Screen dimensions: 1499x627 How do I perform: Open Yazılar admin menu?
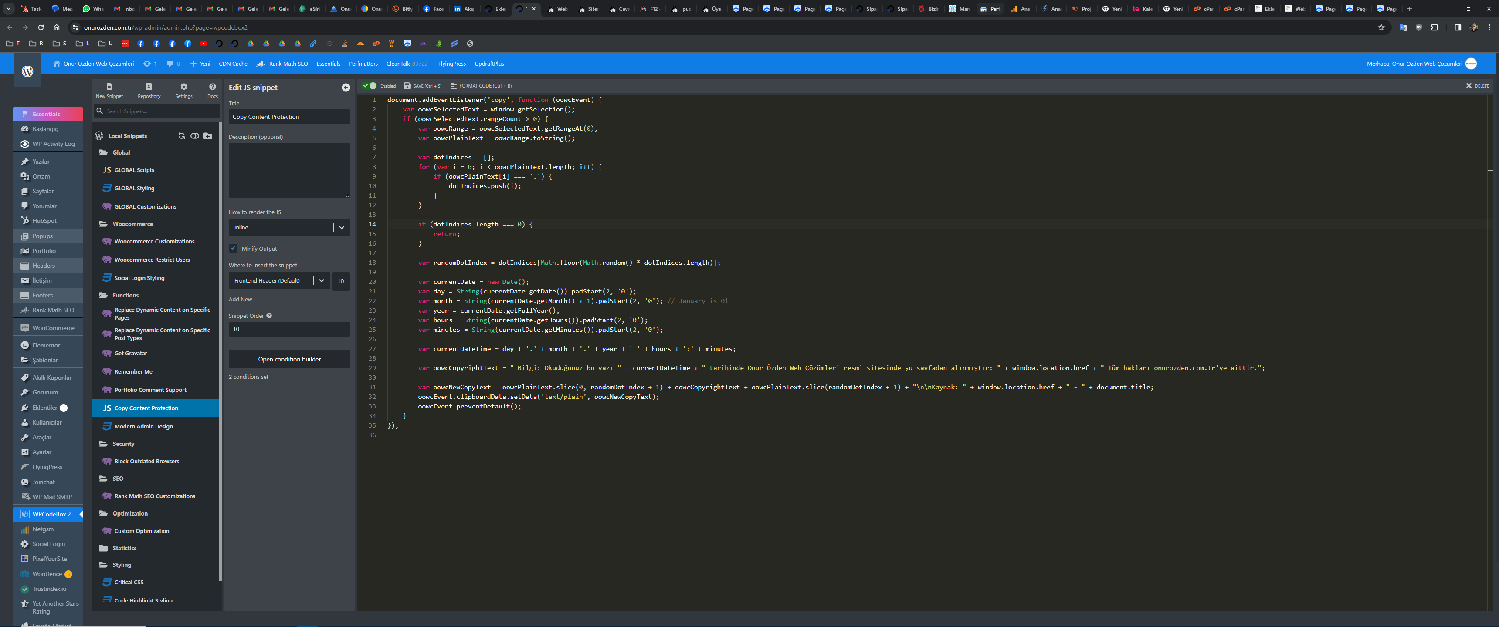pyautogui.click(x=48, y=162)
